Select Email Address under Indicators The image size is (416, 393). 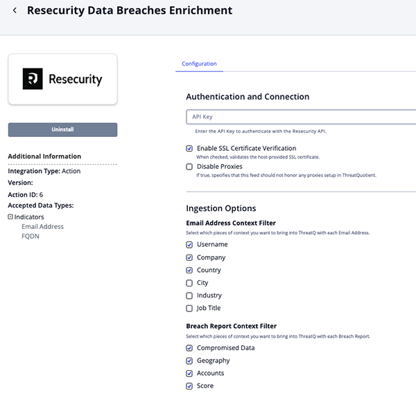pyautogui.click(x=42, y=226)
